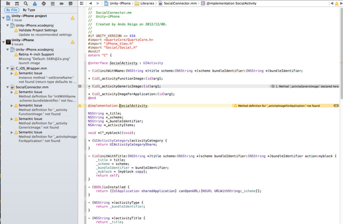Click Missing Default-568h@2x.png message
343x224 pixels.
click(45, 61)
